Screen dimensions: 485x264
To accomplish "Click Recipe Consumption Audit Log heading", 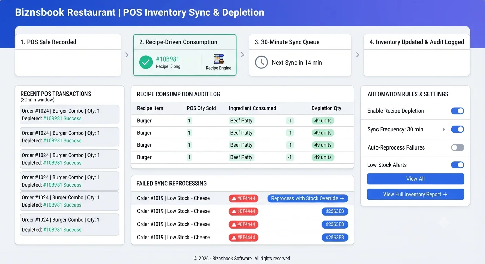I will 178,94.
